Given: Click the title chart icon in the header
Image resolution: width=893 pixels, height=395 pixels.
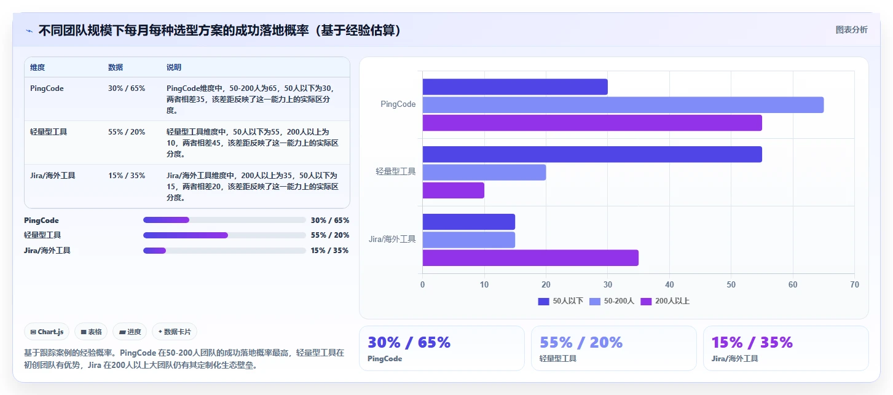Looking at the screenshot, I should click(x=29, y=31).
